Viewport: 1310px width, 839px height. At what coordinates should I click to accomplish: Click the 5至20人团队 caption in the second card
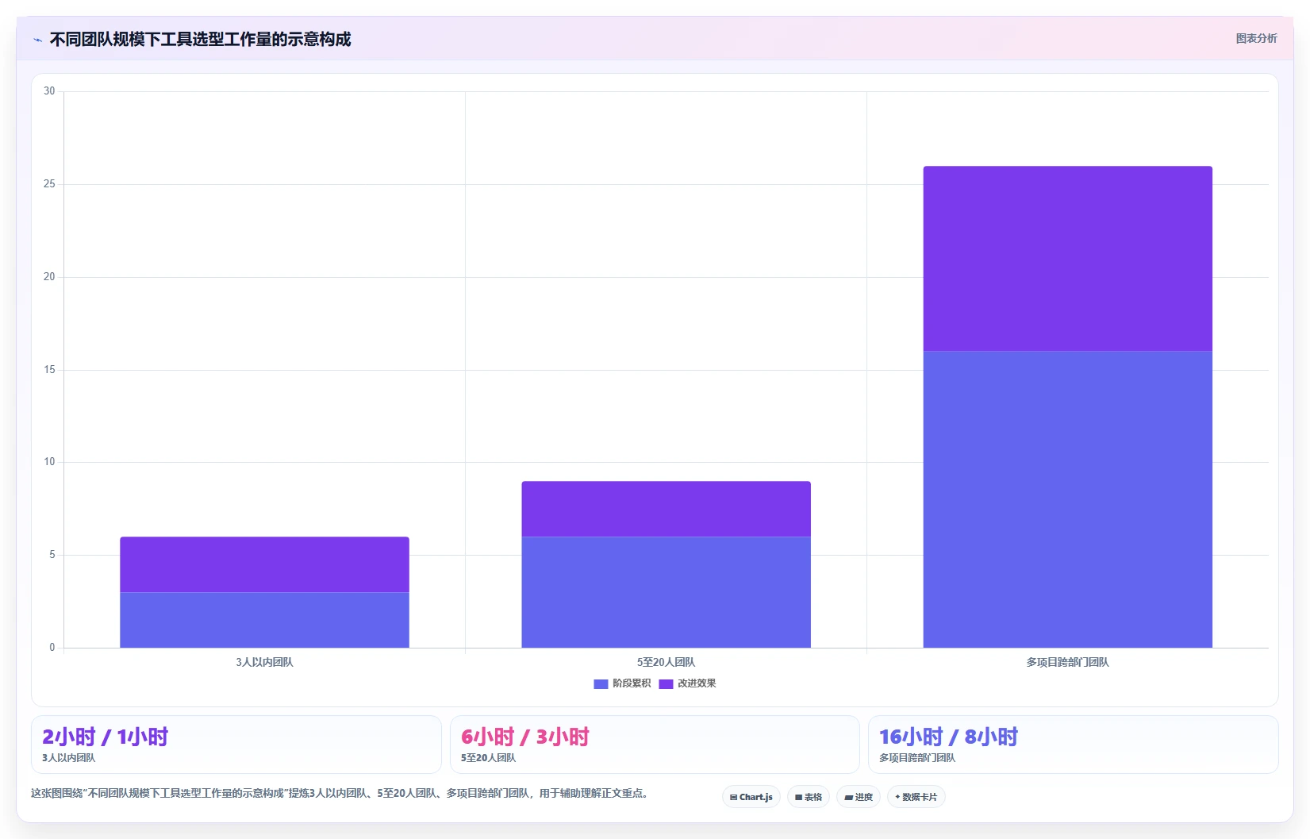[488, 758]
